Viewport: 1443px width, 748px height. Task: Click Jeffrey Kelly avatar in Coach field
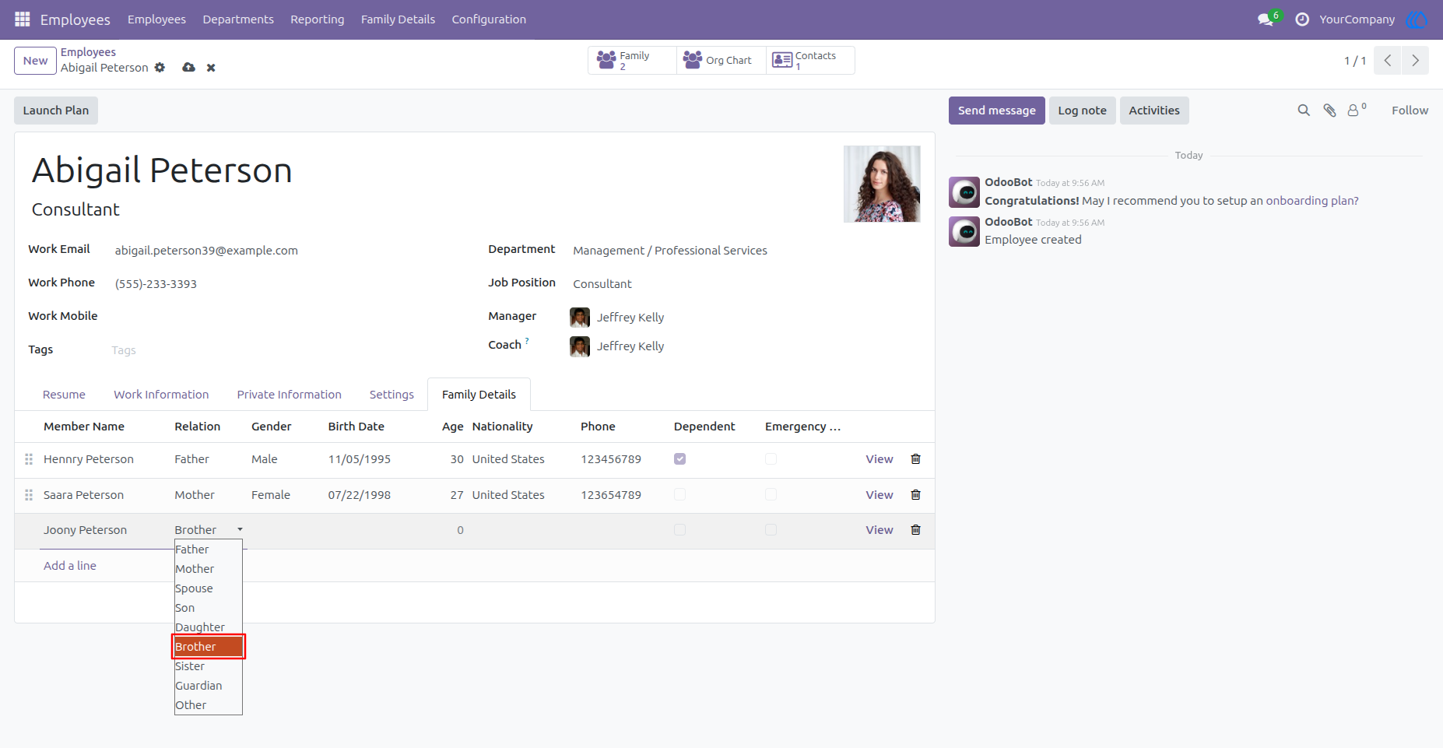pos(580,346)
